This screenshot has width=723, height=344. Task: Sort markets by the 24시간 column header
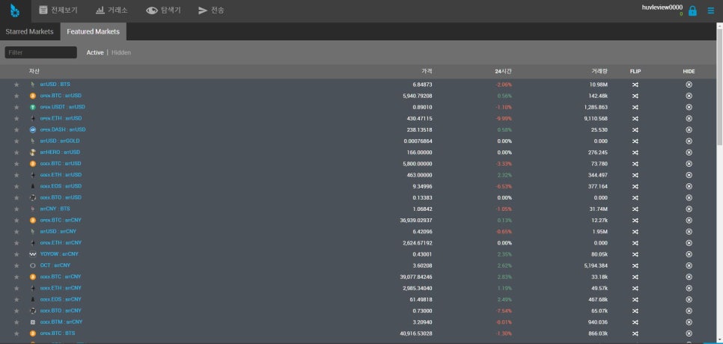pos(503,71)
